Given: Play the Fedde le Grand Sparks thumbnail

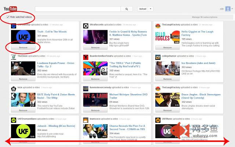Looking at the screenshot, I should tap(95, 37).
